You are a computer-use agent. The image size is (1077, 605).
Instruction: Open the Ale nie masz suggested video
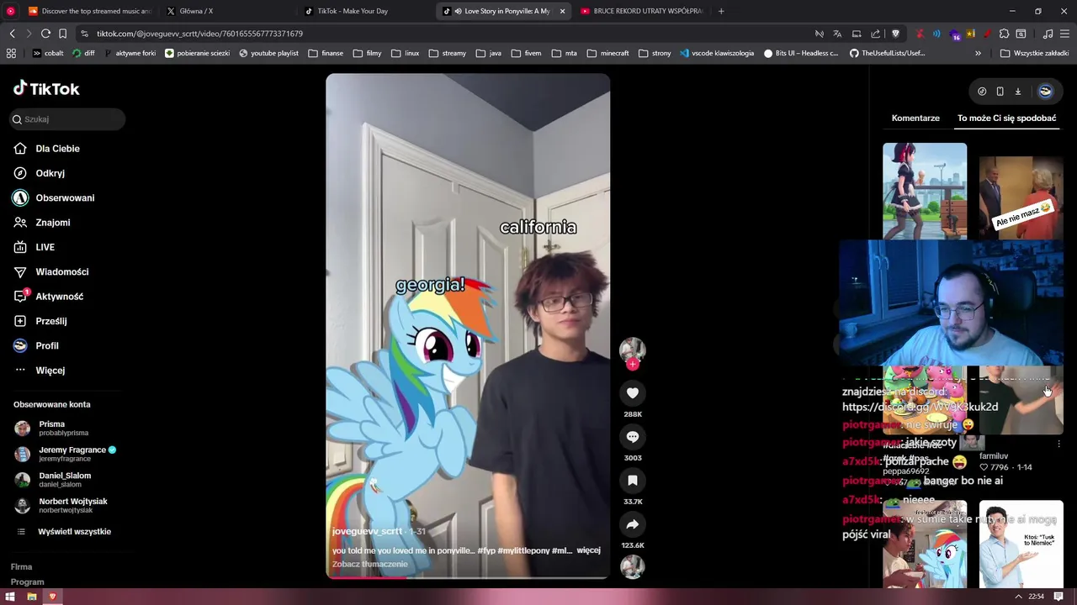pyautogui.click(x=1021, y=197)
